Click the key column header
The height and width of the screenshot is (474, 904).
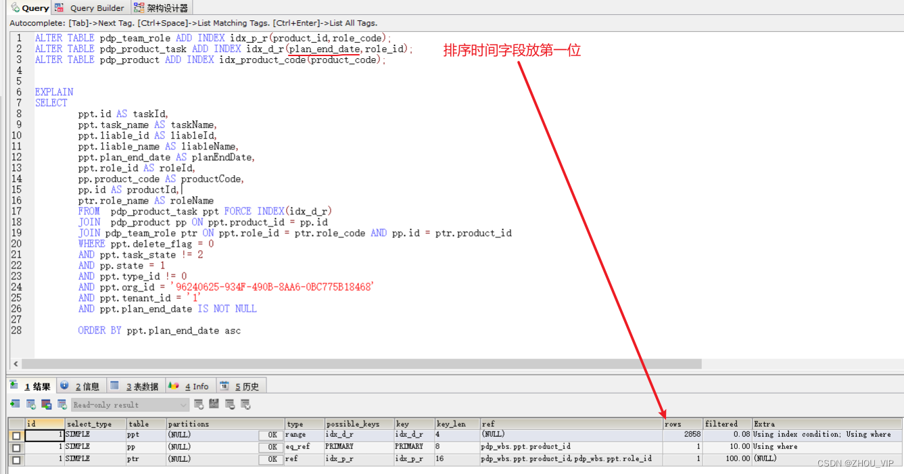pyautogui.click(x=414, y=424)
